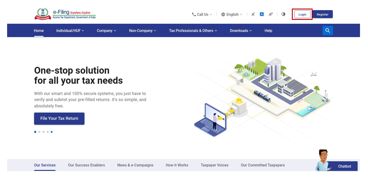Click the File Your Tax Return button
Image resolution: width=368 pixels, height=186 pixels.
[x=59, y=118]
